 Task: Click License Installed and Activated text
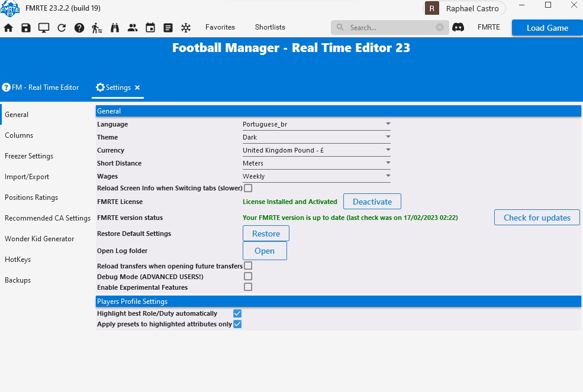[x=289, y=202]
